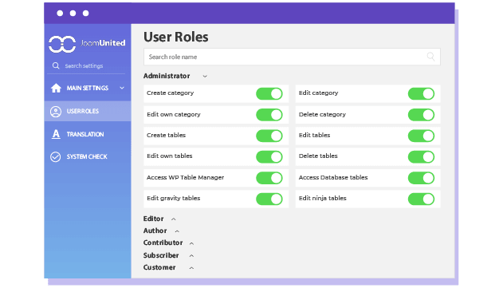Viewport: 503px width, 288px height.
Task: Open the MAIN SETTINGS menu label
Action: click(x=87, y=88)
